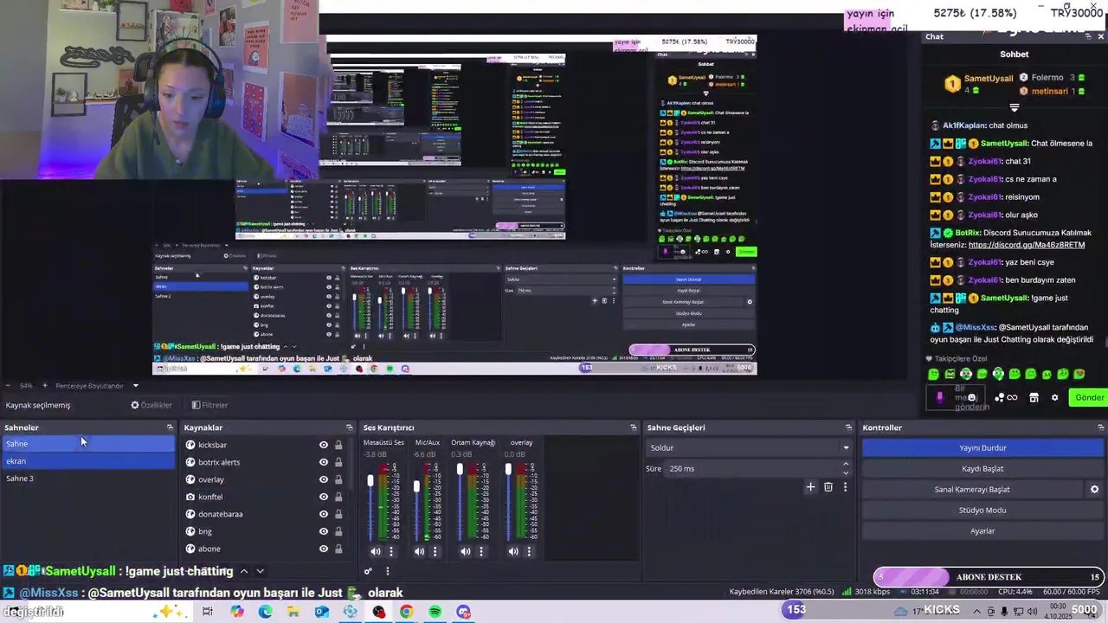Mute the Masaüstü Ses channel
This screenshot has height=623, width=1108.
tap(376, 551)
